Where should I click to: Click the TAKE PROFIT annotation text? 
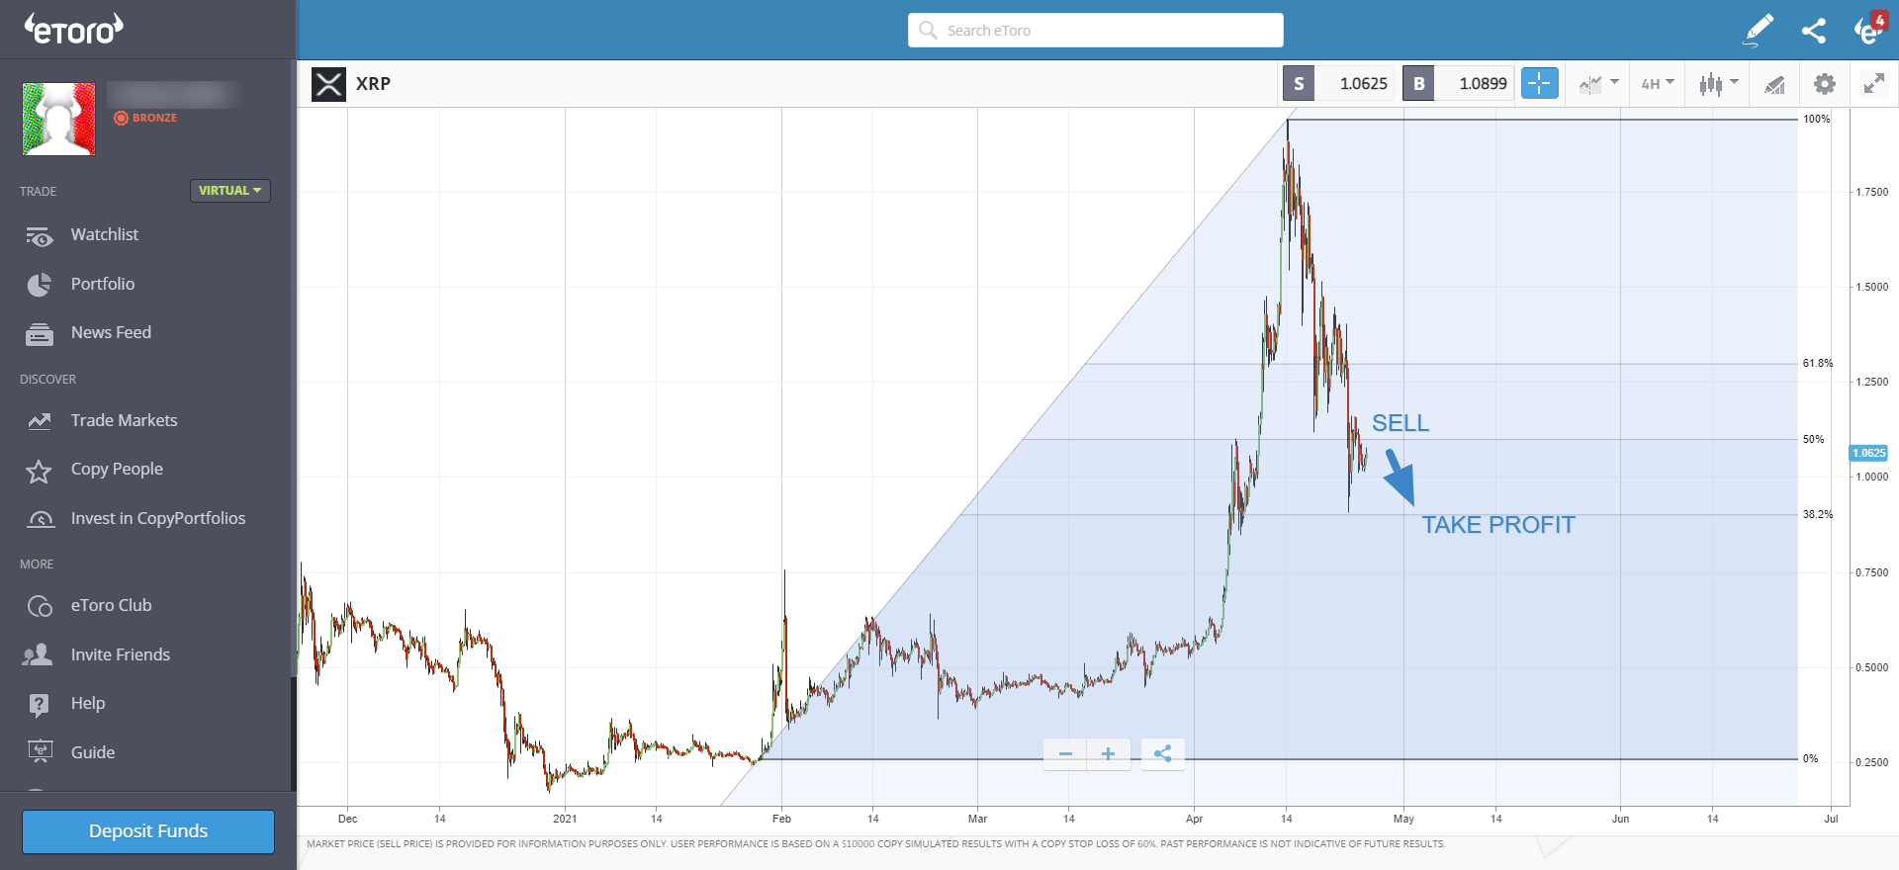pos(1498,525)
